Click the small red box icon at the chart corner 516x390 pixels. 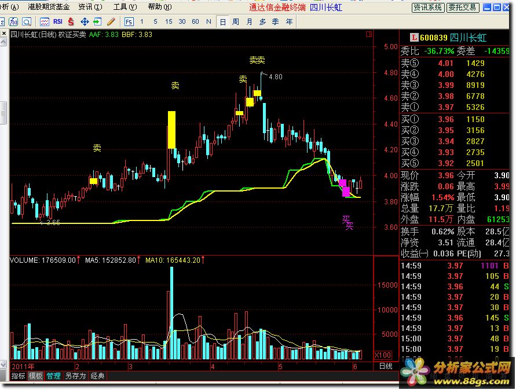click(x=368, y=34)
